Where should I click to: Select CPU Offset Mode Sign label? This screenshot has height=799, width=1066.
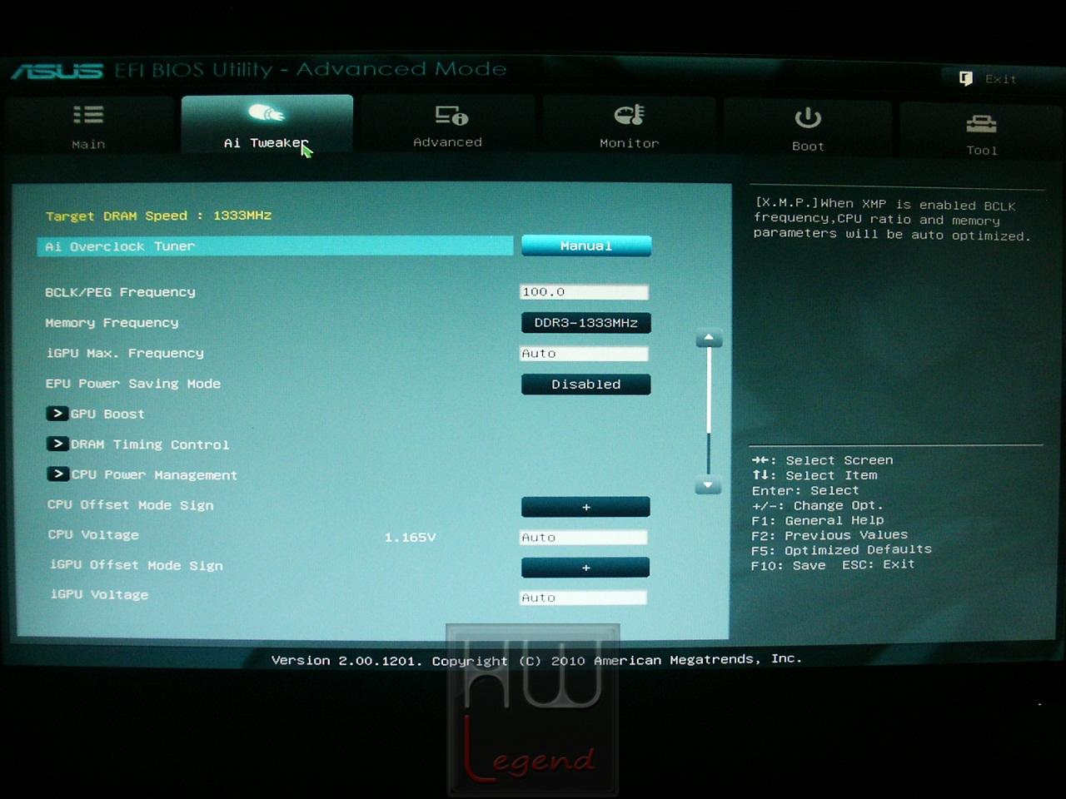coord(131,505)
